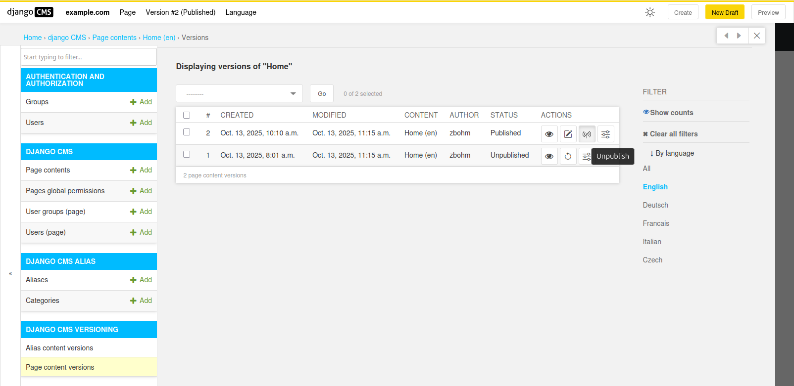The height and width of the screenshot is (386, 794).
Task: Click the yellow New Draft button
Action: click(x=724, y=12)
